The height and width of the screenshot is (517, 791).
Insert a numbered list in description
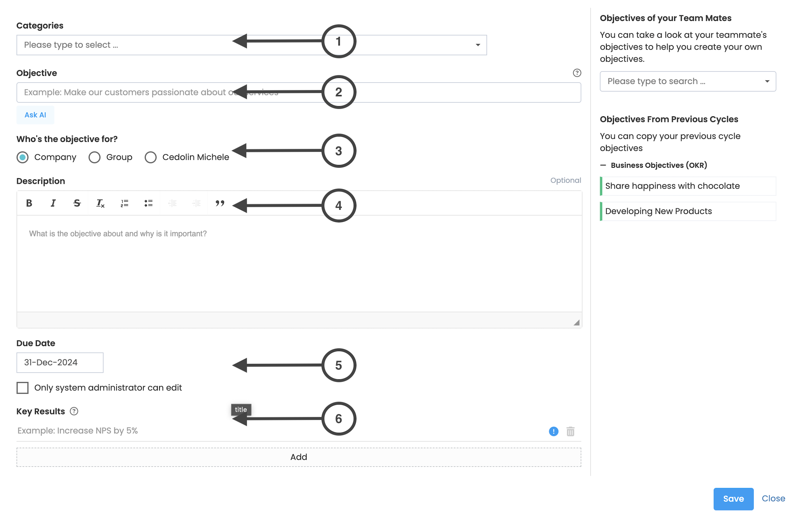(124, 203)
